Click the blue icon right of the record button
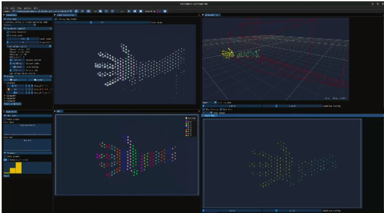The image size is (384, 213). point(166,11)
